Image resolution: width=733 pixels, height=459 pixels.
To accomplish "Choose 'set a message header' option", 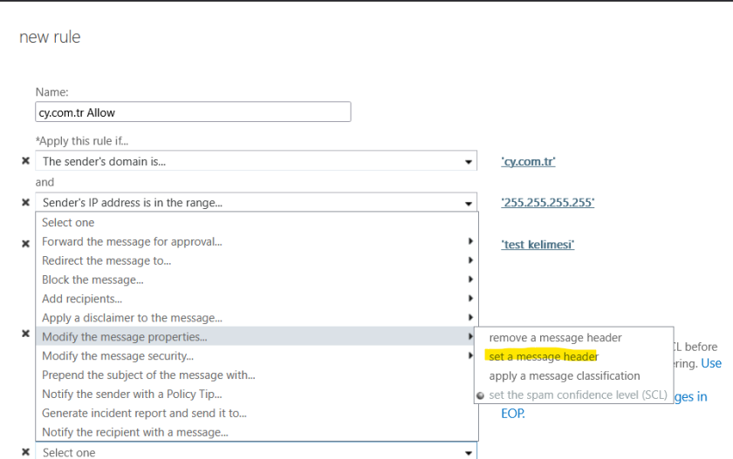I will pyautogui.click(x=543, y=357).
